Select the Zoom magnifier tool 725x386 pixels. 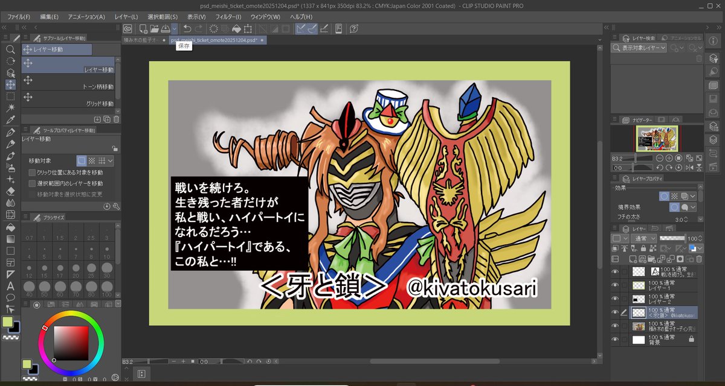pos(10,49)
